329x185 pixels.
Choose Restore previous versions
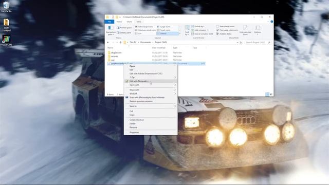click(x=151, y=101)
